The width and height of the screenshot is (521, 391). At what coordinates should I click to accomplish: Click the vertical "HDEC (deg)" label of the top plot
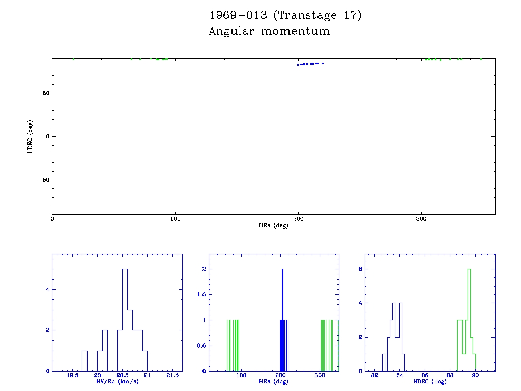[x=31, y=136]
